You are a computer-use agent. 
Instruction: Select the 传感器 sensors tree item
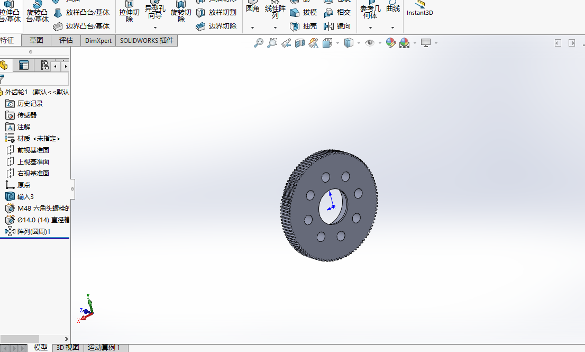click(x=21, y=115)
